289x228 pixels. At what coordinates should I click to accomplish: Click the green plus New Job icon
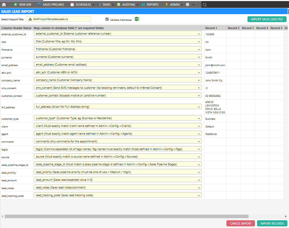[x=15, y=5]
